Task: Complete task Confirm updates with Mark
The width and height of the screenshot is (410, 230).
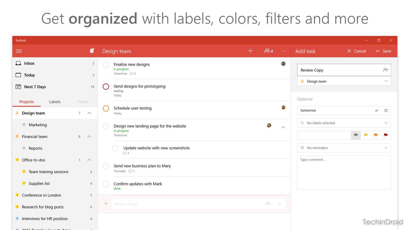Action: tap(106, 184)
